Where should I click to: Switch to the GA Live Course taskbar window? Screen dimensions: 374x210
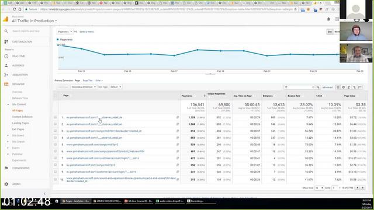point(138,201)
